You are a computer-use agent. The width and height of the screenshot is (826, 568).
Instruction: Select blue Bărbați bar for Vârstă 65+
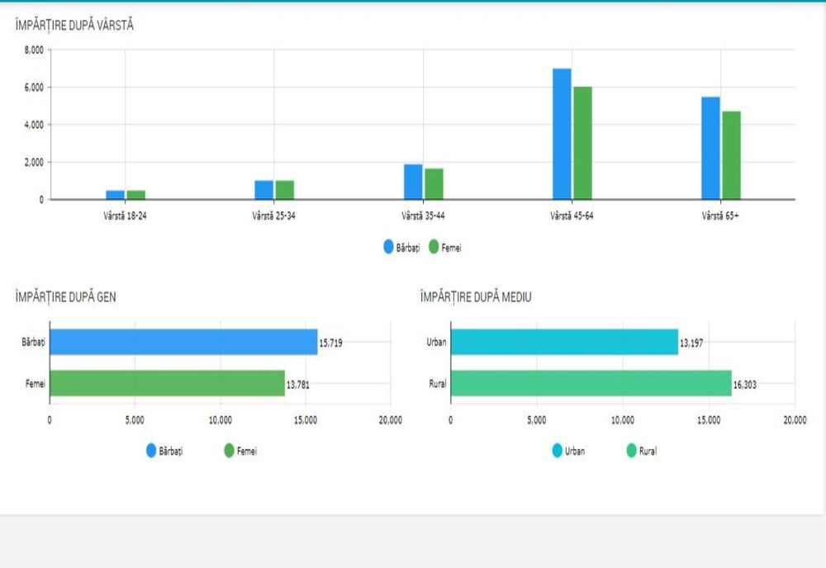(710, 148)
